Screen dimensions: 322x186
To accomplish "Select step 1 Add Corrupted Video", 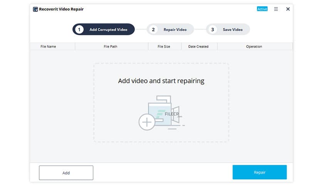I will tap(104, 29).
